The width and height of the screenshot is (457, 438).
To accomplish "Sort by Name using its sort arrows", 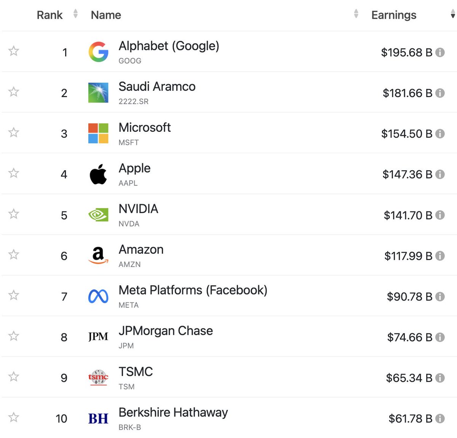I will pyautogui.click(x=356, y=14).
